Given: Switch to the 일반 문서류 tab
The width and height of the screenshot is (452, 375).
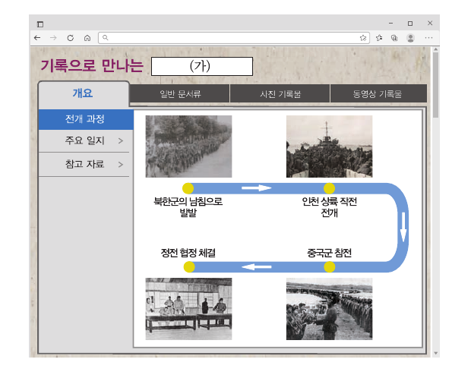Looking at the screenshot, I should click(180, 93).
